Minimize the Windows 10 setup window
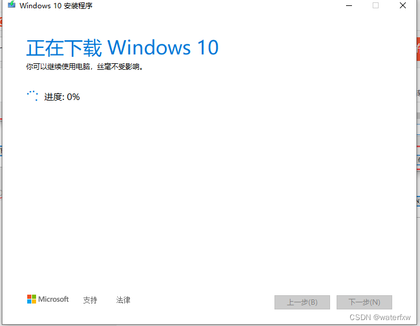 pyautogui.click(x=349, y=5)
